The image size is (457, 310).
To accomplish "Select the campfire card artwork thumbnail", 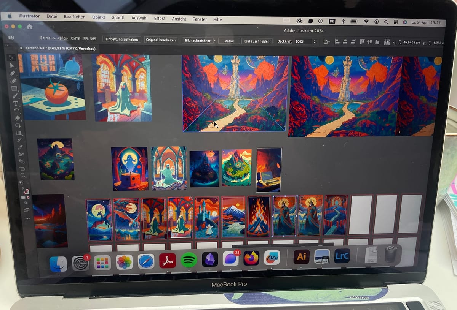I will point(259,216).
